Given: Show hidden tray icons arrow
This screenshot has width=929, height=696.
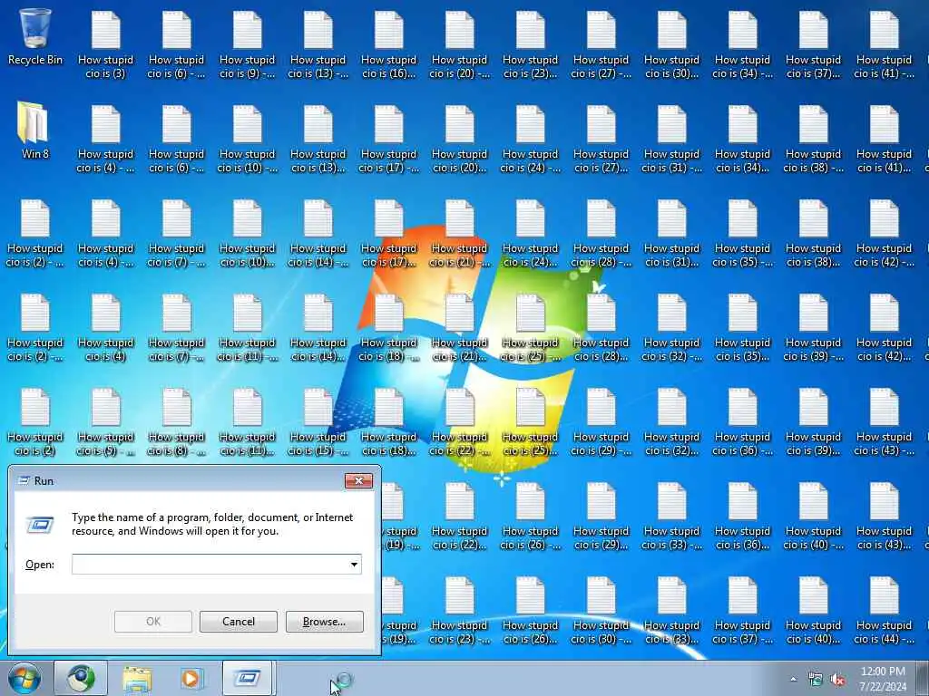Looking at the screenshot, I should [793, 679].
